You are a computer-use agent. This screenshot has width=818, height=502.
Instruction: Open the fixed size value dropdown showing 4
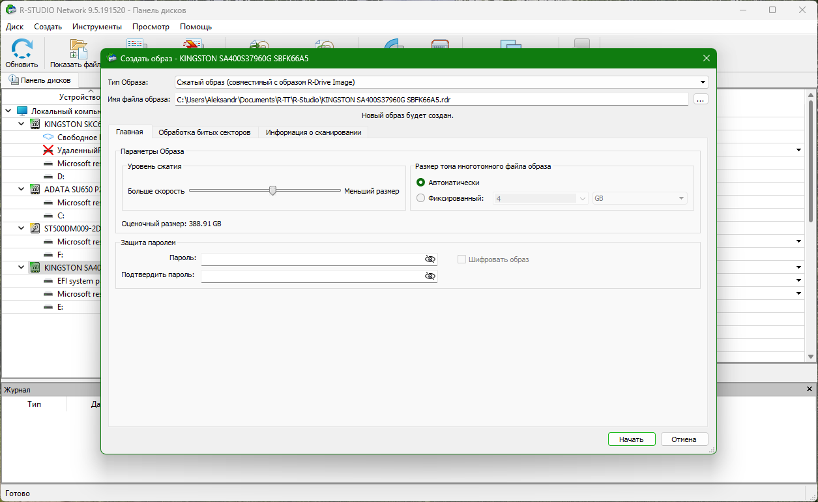[582, 198]
